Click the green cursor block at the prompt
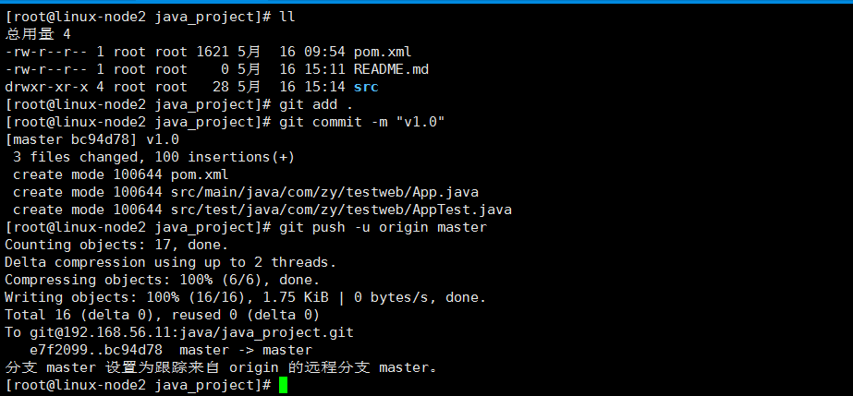This screenshot has width=853, height=396. click(x=283, y=385)
